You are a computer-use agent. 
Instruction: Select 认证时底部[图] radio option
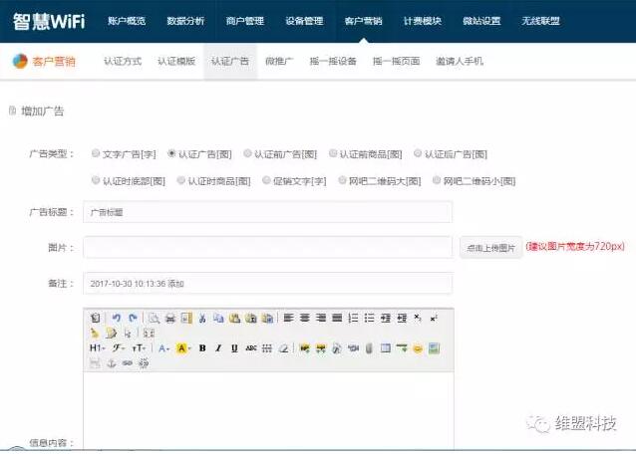[x=96, y=180]
